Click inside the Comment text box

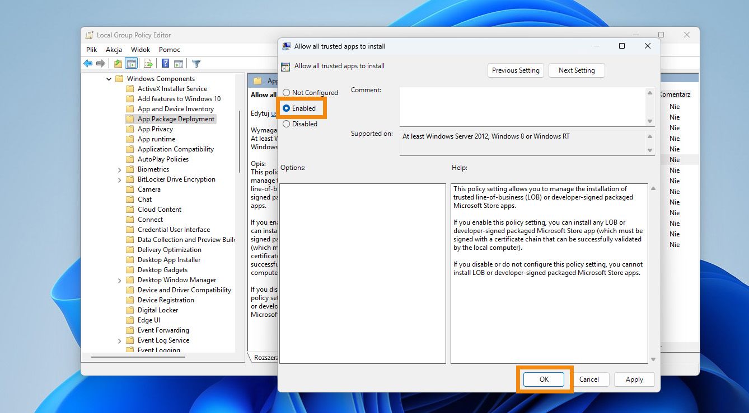[x=522, y=107]
